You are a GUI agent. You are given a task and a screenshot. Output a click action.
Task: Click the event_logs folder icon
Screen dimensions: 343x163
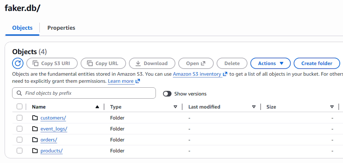click(35, 129)
